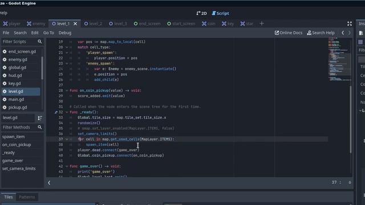Open the Help menu
Viewport: 365px width, 205px height.
click(3, 13)
